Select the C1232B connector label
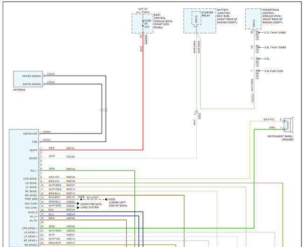 click(x=257, y=35)
